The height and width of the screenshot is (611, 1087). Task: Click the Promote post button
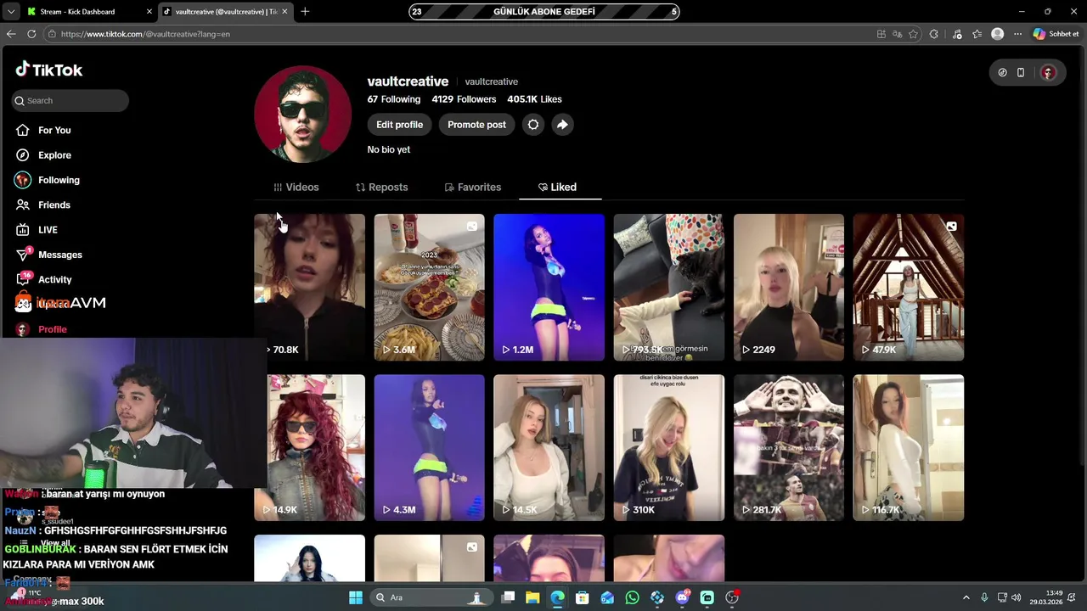coord(476,125)
